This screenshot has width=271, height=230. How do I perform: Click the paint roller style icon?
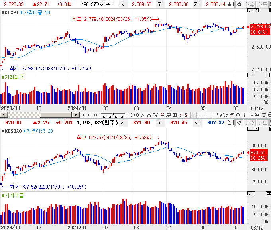coord(155,115)
